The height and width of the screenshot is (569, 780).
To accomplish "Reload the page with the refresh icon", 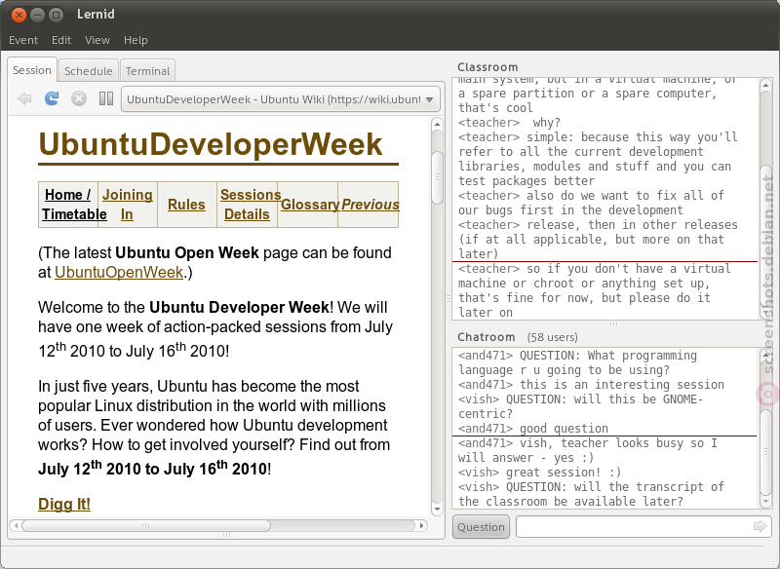I will (x=52, y=98).
